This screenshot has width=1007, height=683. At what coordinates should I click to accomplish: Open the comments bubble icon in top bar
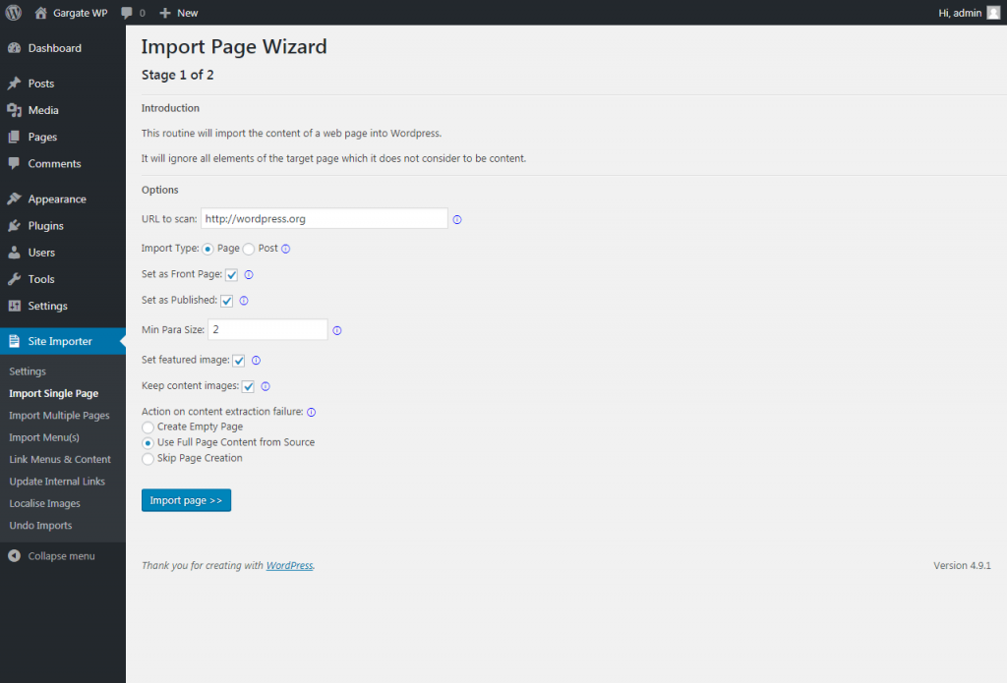pyautogui.click(x=128, y=12)
